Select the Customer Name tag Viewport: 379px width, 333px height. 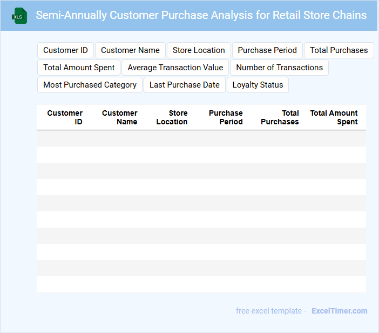pos(130,50)
